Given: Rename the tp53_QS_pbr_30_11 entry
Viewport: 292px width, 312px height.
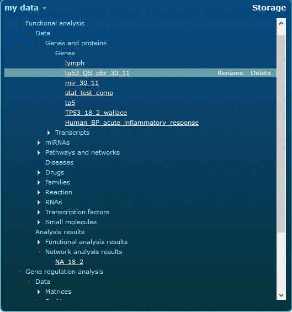Looking at the screenshot, I should [230, 73].
